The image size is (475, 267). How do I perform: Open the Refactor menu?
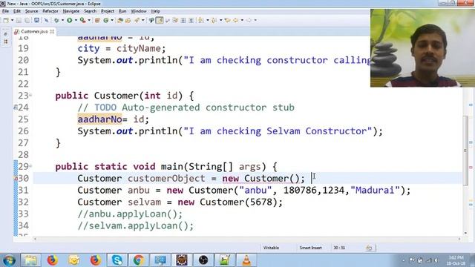50,11
